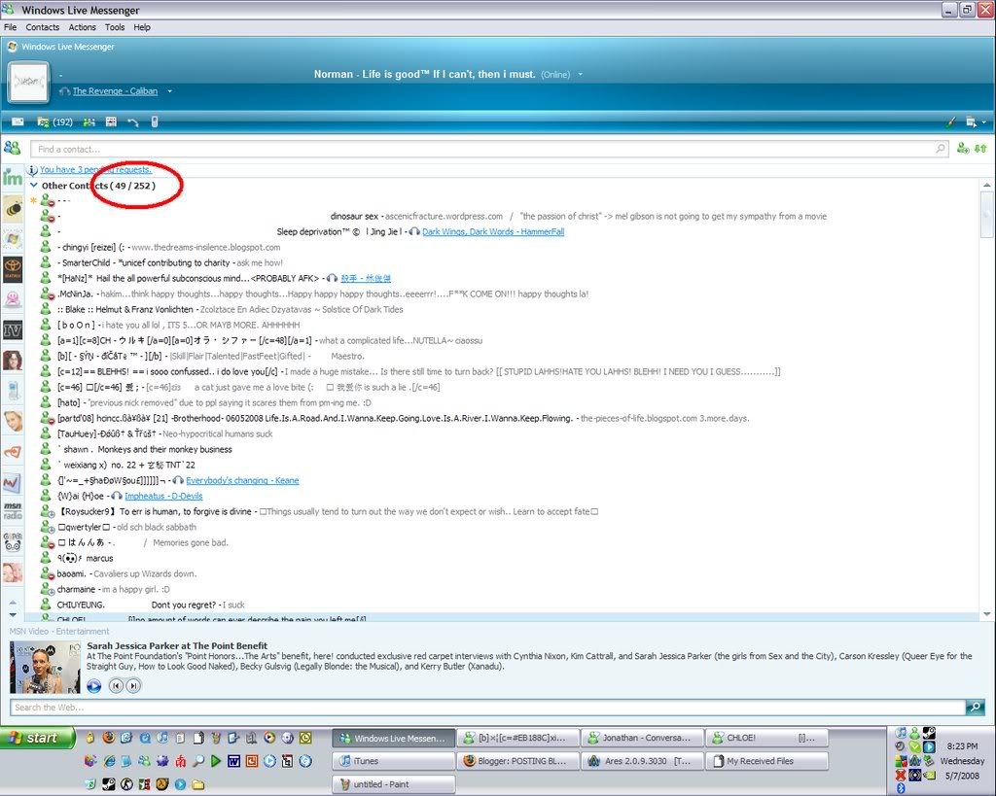This screenshot has width=996, height=796.
Task: Open the email inbox envelope icon
Action: (x=18, y=121)
